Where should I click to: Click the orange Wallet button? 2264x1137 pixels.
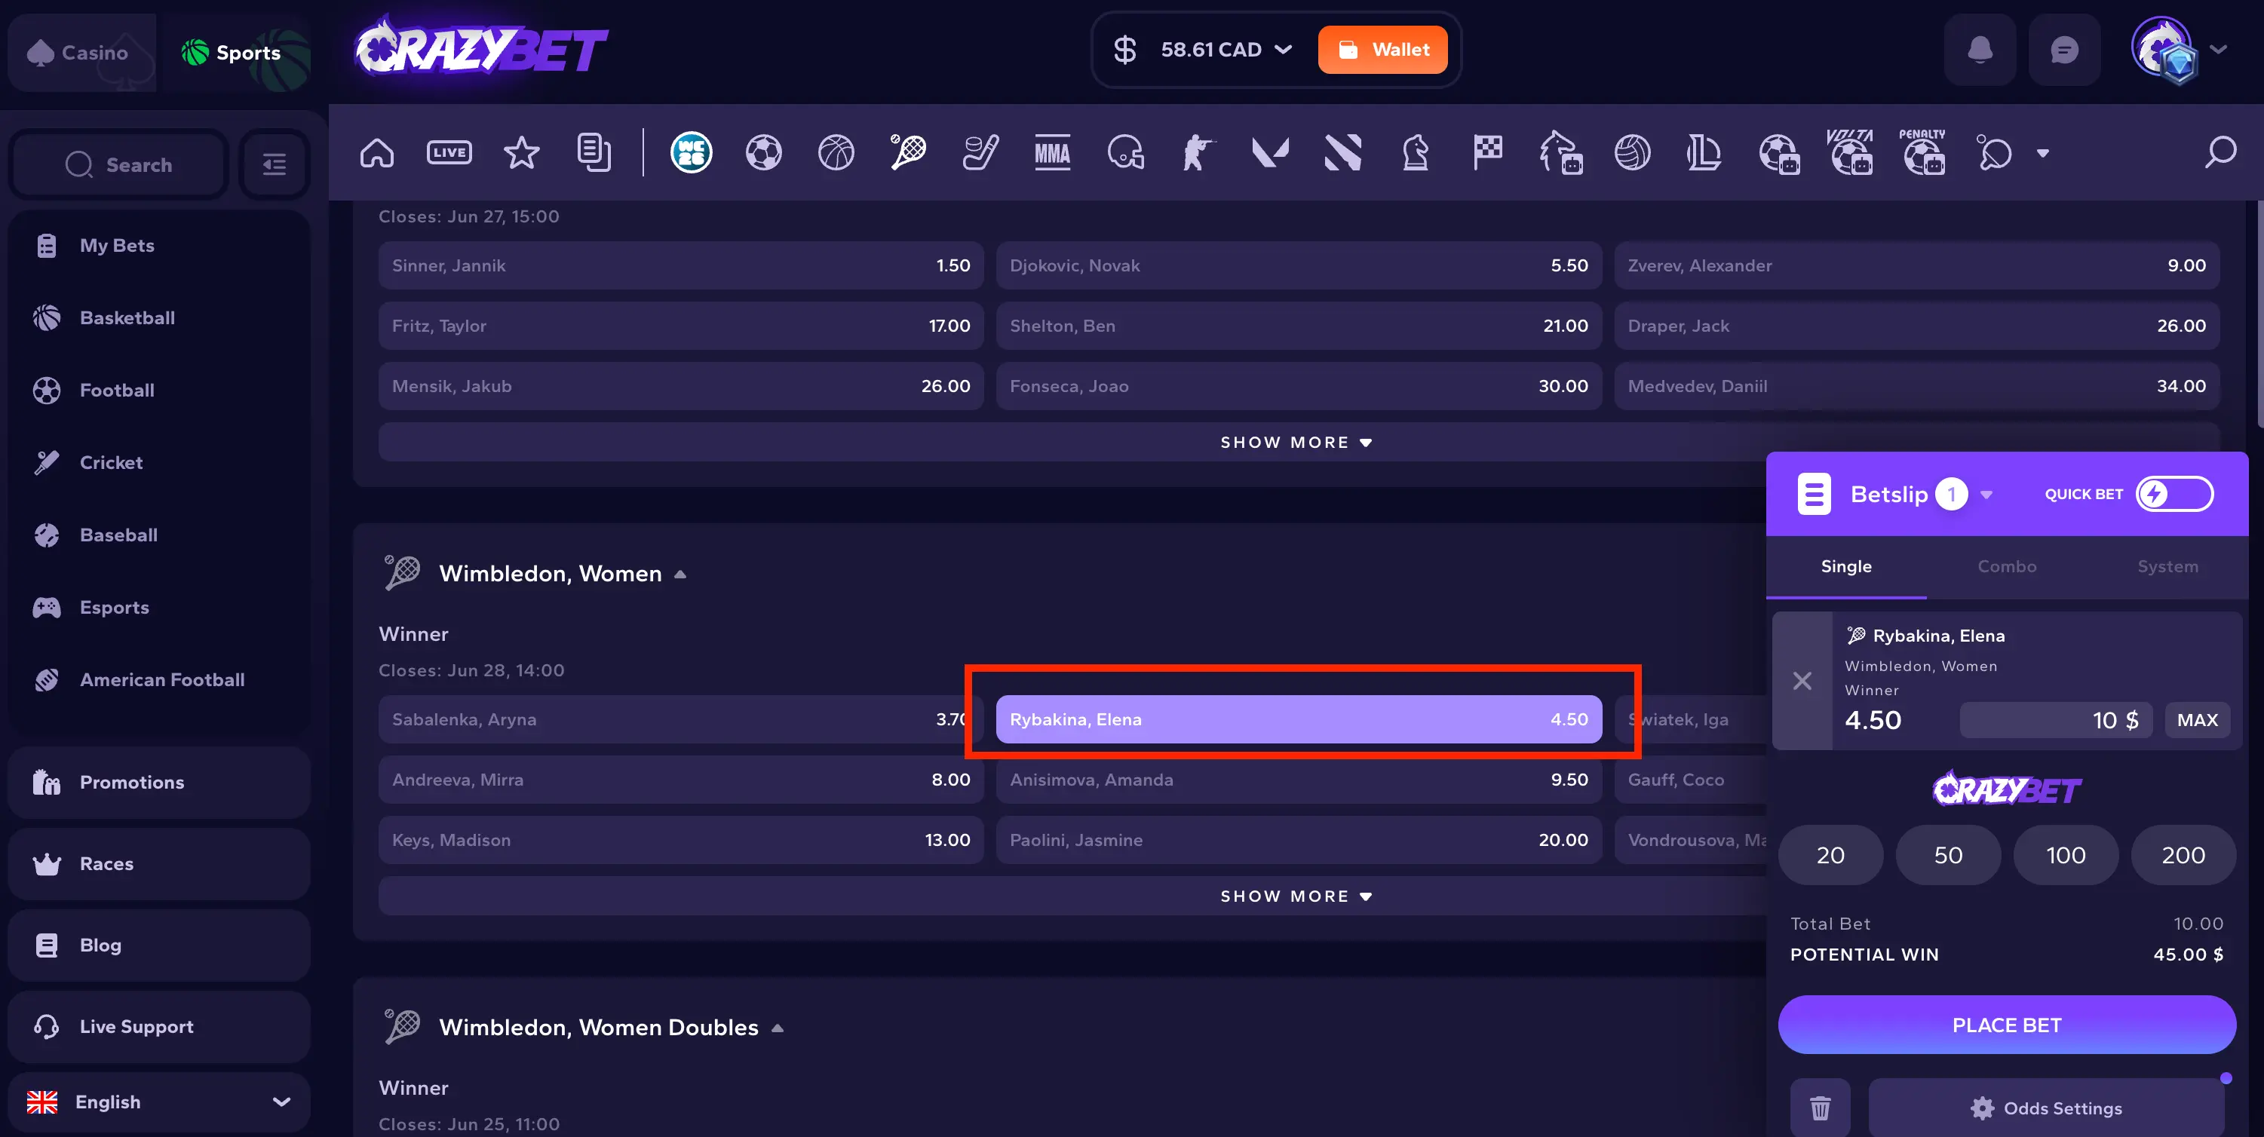coord(1382,49)
